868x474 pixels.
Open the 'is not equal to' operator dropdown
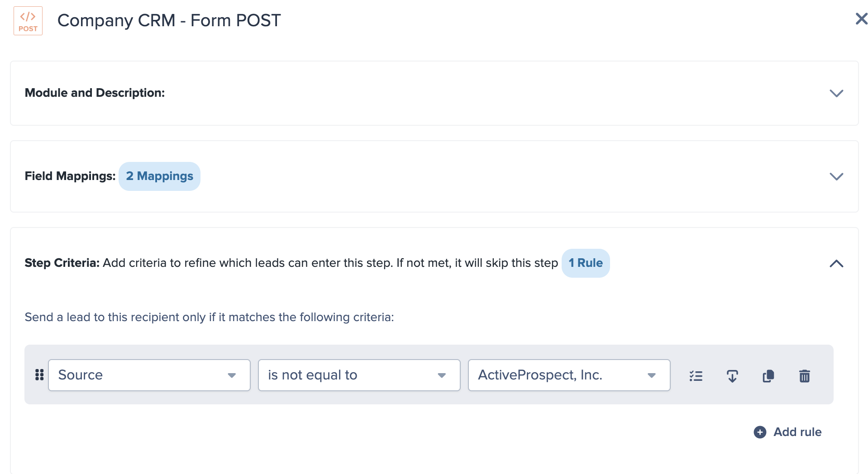359,375
